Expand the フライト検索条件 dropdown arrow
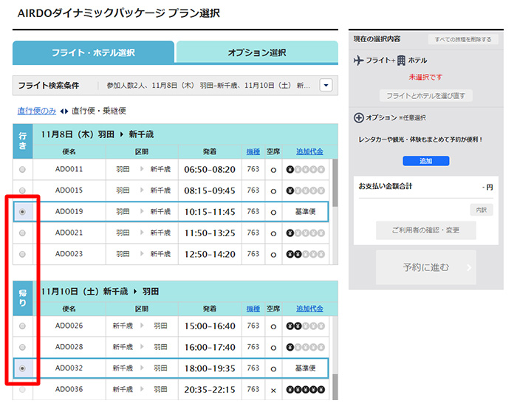 [326, 85]
